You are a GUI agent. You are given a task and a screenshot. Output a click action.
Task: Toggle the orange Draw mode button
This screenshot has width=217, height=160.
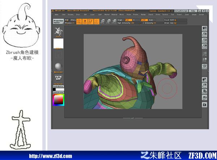[97, 21]
